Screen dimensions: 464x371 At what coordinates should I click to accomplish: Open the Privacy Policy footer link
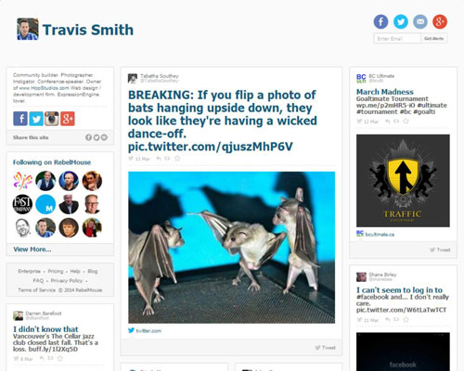tap(67, 280)
